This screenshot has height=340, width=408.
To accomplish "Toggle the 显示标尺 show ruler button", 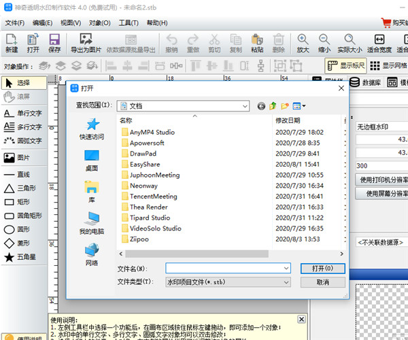I will [x=345, y=66].
